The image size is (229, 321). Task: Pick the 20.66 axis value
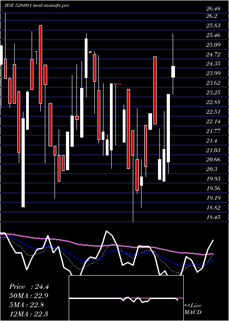pyautogui.click(x=213, y=160)
